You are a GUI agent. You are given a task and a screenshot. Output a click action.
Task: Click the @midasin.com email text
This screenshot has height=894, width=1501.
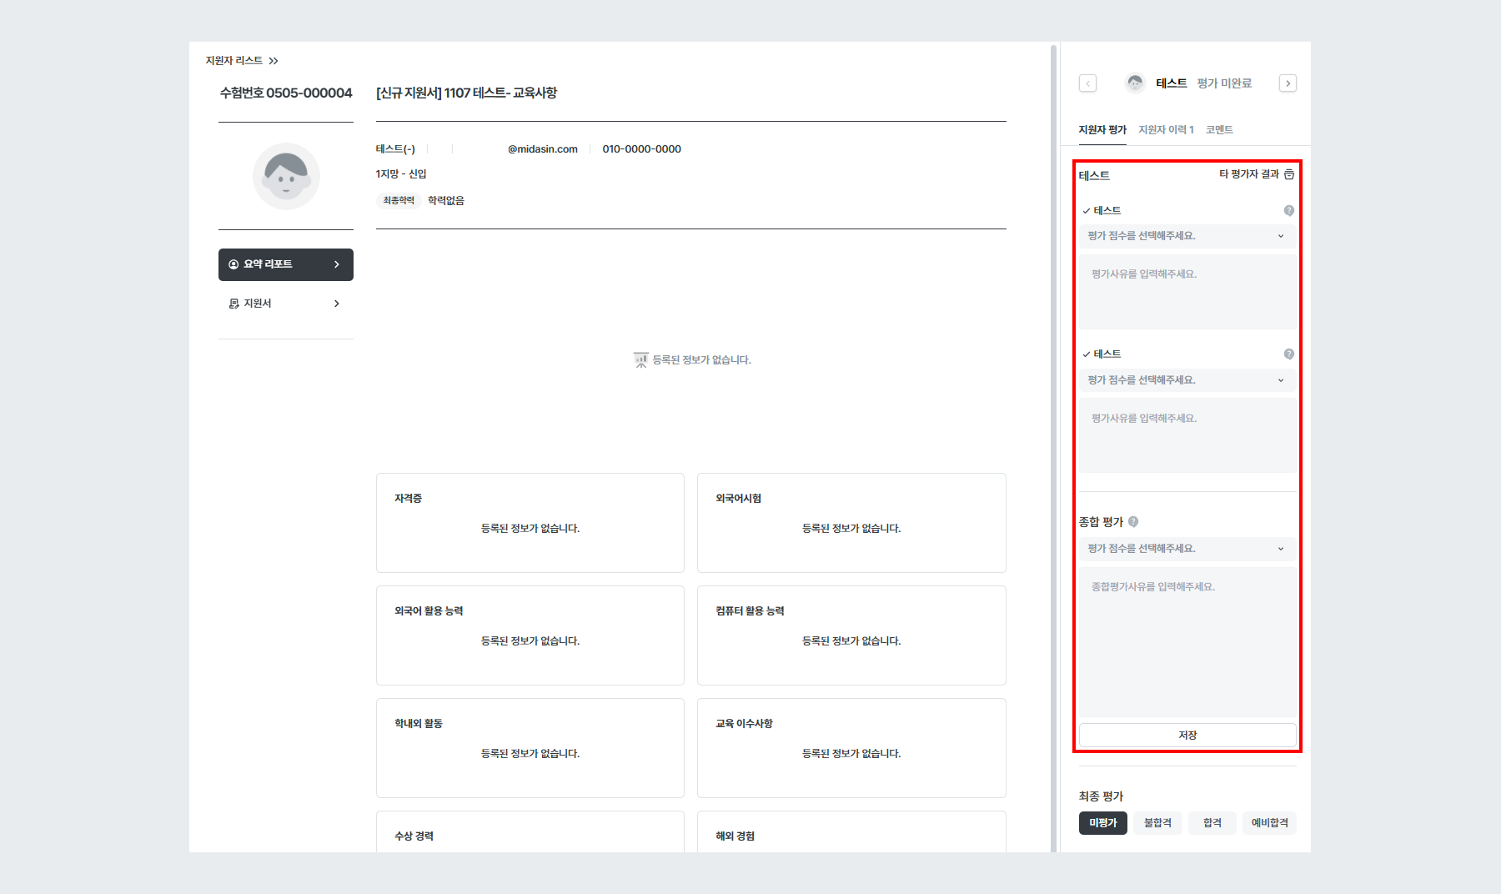click(x=543, y=149)
